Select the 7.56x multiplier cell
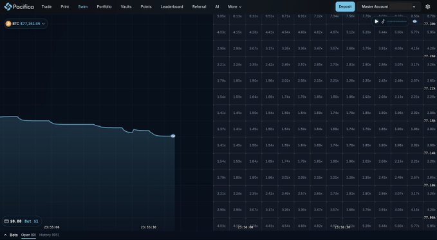Image resolution: width=437 pixels, height=240 pixels. pyautogui.click(x=350, y=16)
